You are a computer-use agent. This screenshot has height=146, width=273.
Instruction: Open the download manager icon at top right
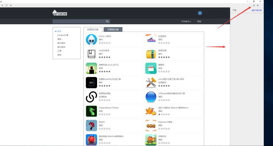[x=254, y=5]
